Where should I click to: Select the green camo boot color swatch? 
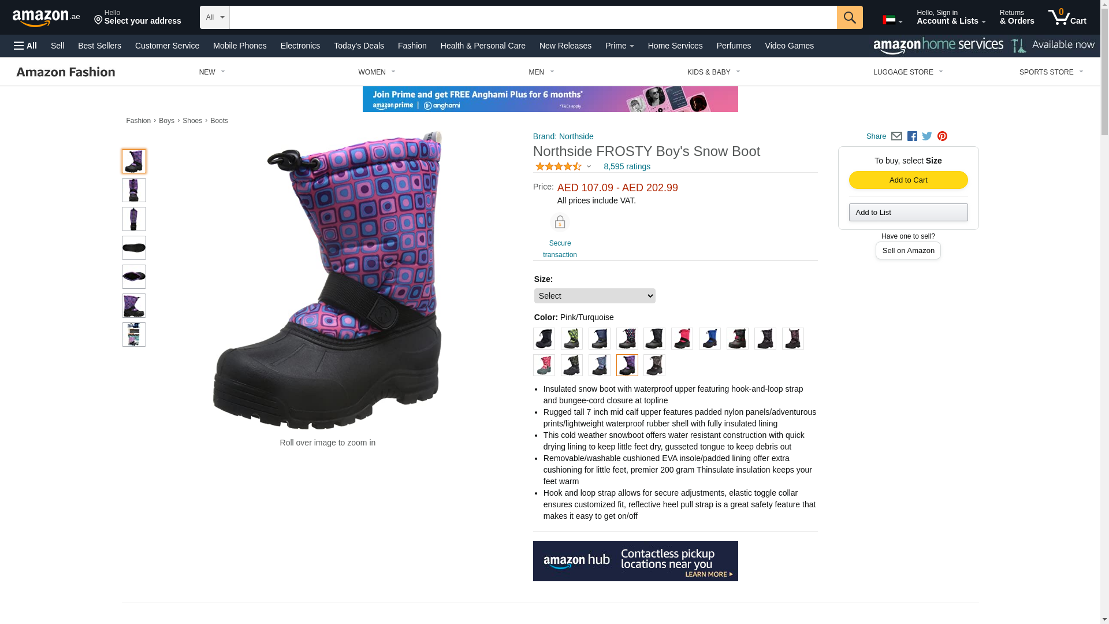[571, 339]
